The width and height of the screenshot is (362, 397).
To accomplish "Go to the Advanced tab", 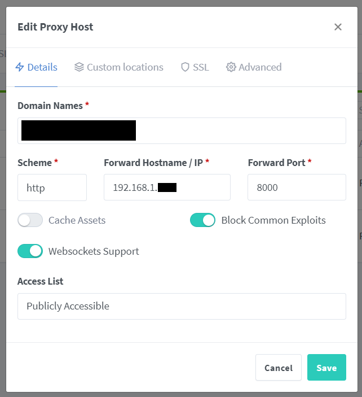I will pyautogui.click(x=260, y=67).
